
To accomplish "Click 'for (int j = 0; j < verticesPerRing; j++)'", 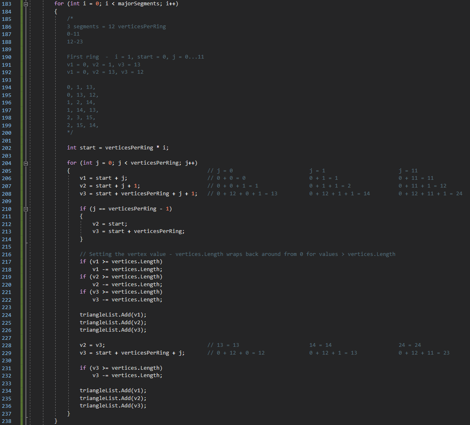I will pos(132,163).
